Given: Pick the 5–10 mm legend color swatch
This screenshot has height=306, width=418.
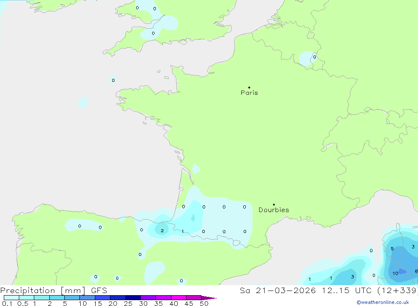Looking at the screenshot, I should 72,298.
